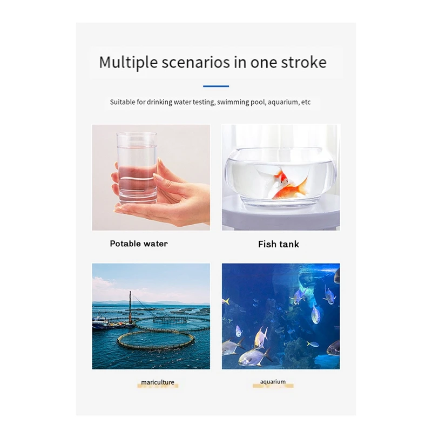This screenshot has width=432, height=432.
Task: Click the blue divider line under the heading
Action: coord(216,86)
